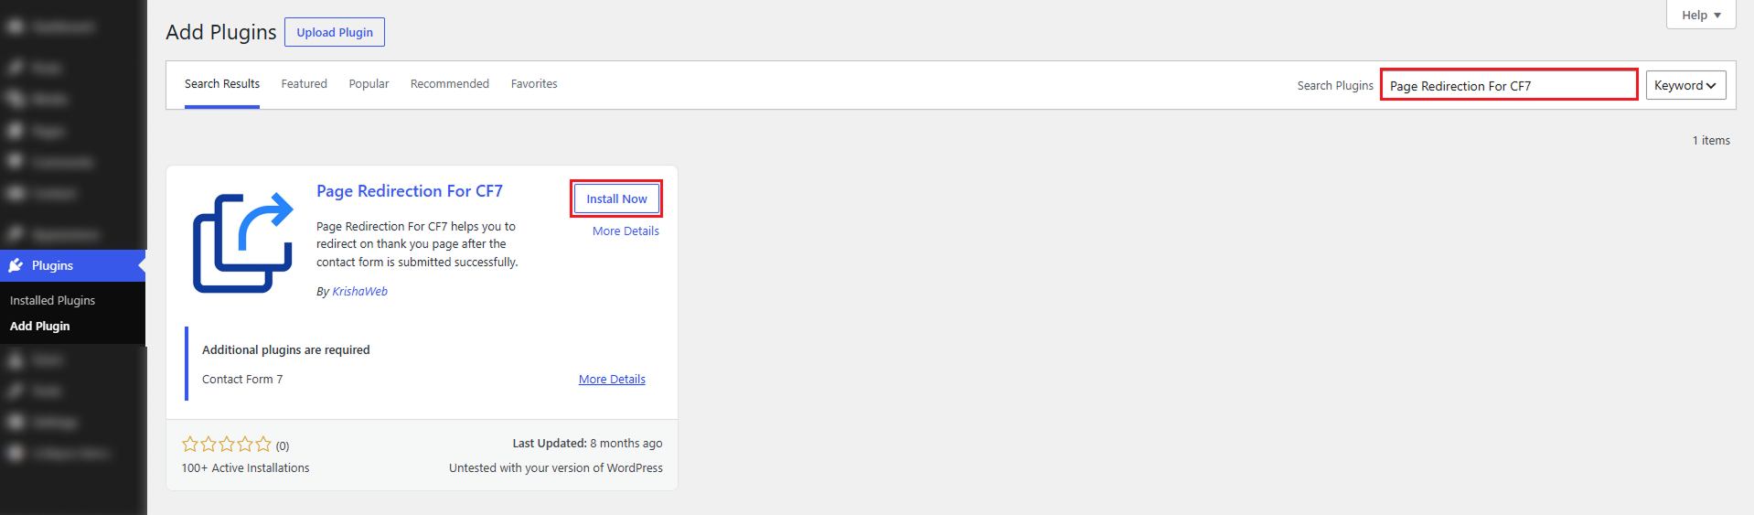Screen dimensions: 1754x515
Task: Click the Plugins plug icon in the sidebar
Action: pyautogui.click(x=16, y=265)
